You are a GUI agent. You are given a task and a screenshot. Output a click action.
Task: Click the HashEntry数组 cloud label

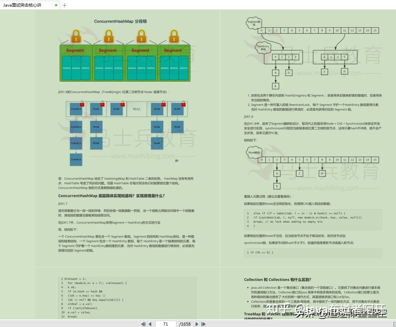263,47
